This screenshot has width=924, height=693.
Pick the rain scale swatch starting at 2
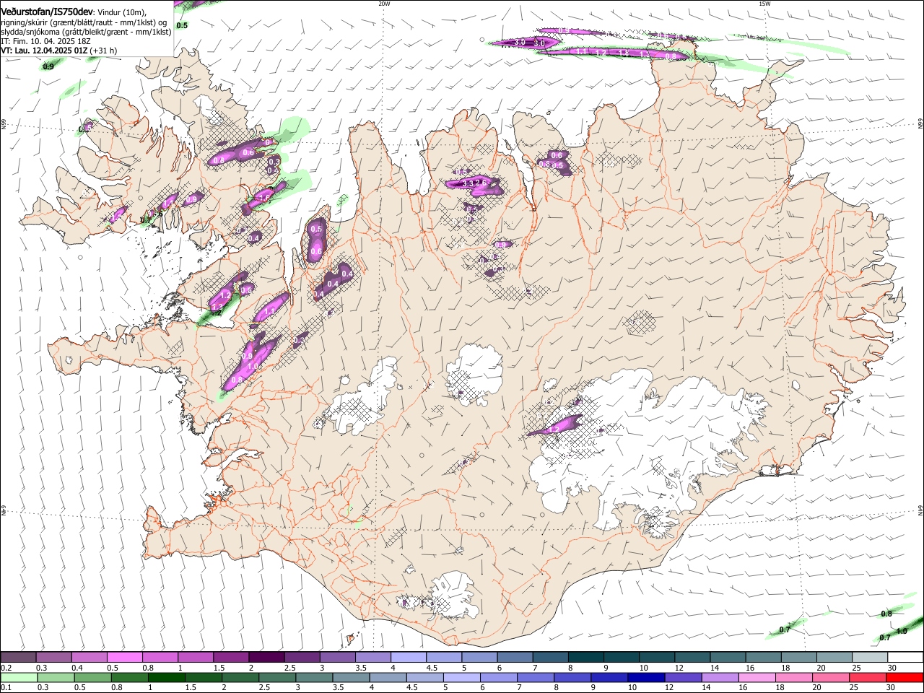point(240,677)
